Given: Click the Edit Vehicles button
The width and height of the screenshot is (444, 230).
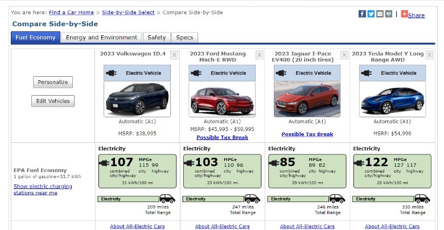Looking at the screenshot, I should click(x=53, y=101).
